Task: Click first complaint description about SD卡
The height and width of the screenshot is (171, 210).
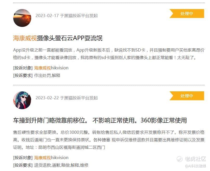Action: 109,54
